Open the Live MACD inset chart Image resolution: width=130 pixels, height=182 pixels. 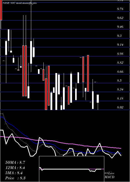[71, 169]
